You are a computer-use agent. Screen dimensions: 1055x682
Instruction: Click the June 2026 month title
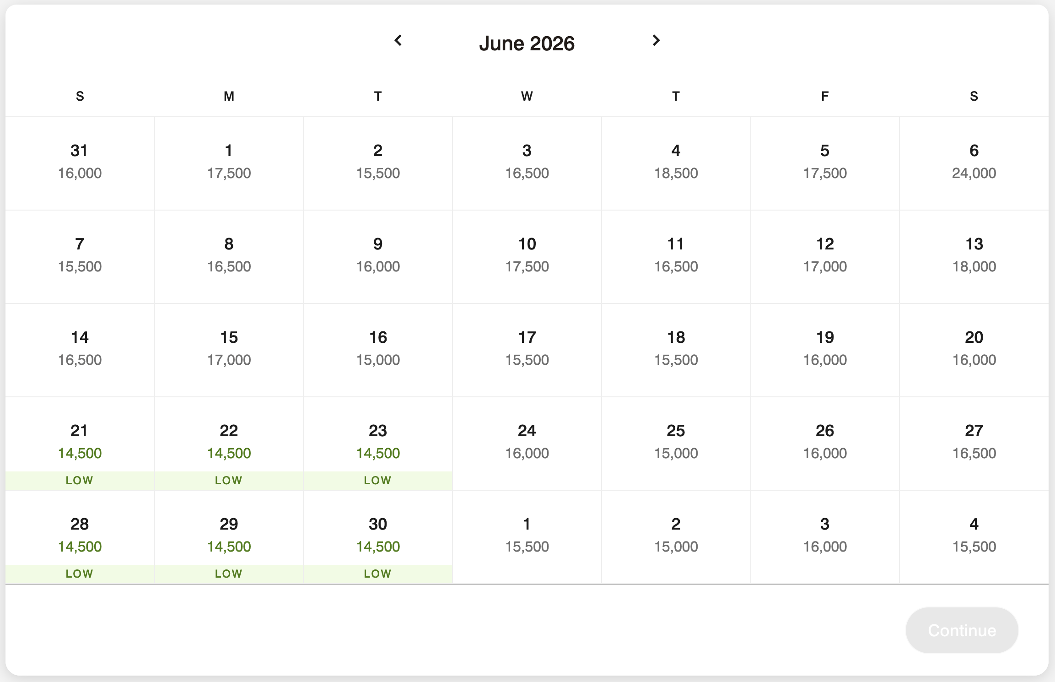[x=527, y=43]
